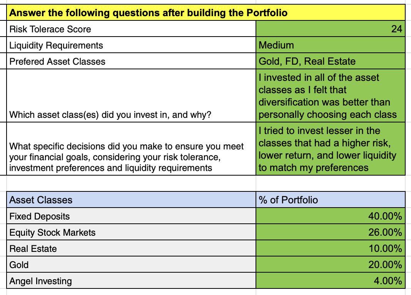This screenshot has width=411, height=295.
Task: Select the Medium liquidity answer cell
Action: tap(330, 45)
